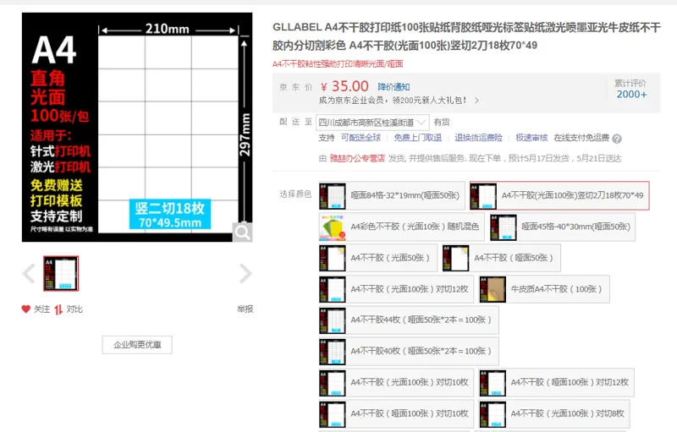Show next thumbnail with right arrow
677x432 pixels.
245,273
